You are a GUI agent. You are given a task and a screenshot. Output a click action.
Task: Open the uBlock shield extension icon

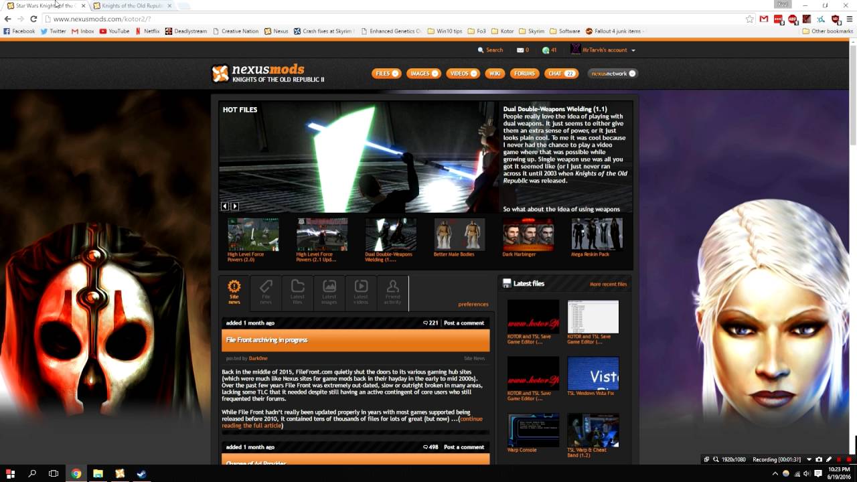[835, 19]
